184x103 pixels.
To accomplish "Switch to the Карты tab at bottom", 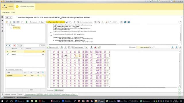I will [21, 94].
